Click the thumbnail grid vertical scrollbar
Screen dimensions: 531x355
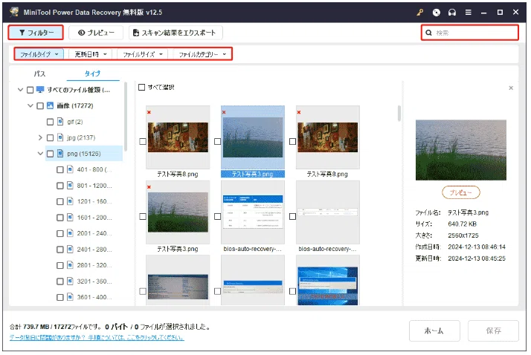tap(399, 114)
